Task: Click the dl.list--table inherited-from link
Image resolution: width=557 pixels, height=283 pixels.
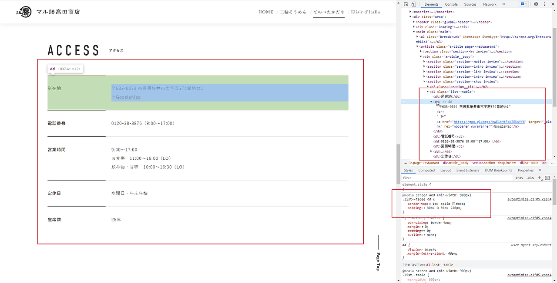Action: click(x=440, y=265)
